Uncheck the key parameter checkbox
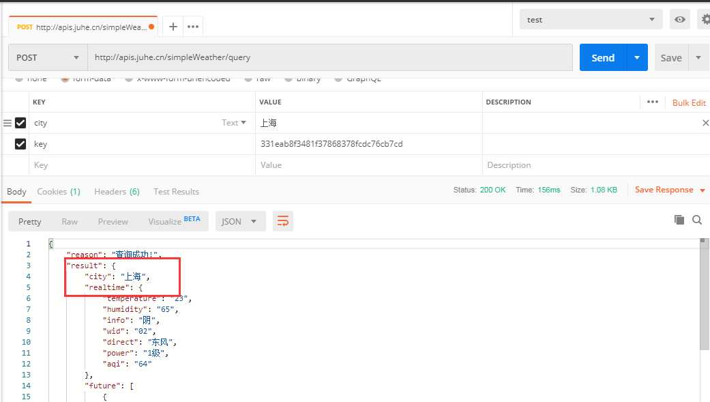This screenshot has height=402, width=710. coord(20,144)
